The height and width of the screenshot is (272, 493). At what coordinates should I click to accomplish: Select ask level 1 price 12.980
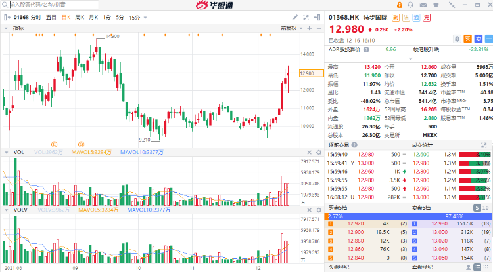click(440, 223)
